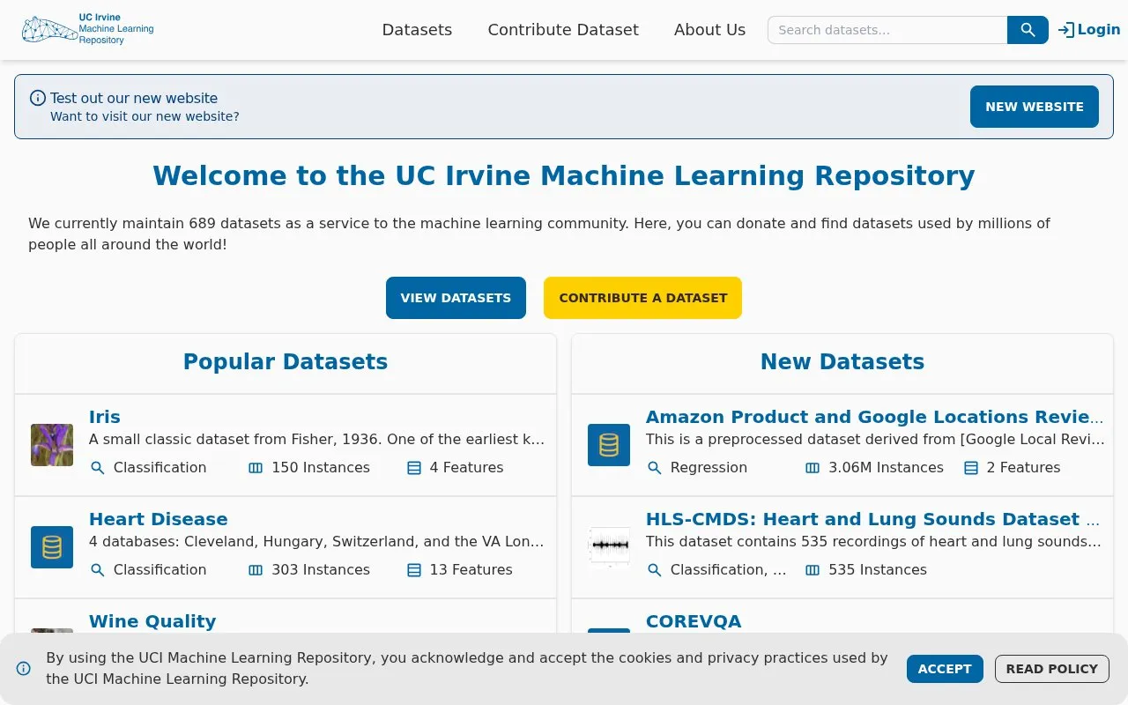
Task: Open the COREVQA dataset link
Action: 694,621
